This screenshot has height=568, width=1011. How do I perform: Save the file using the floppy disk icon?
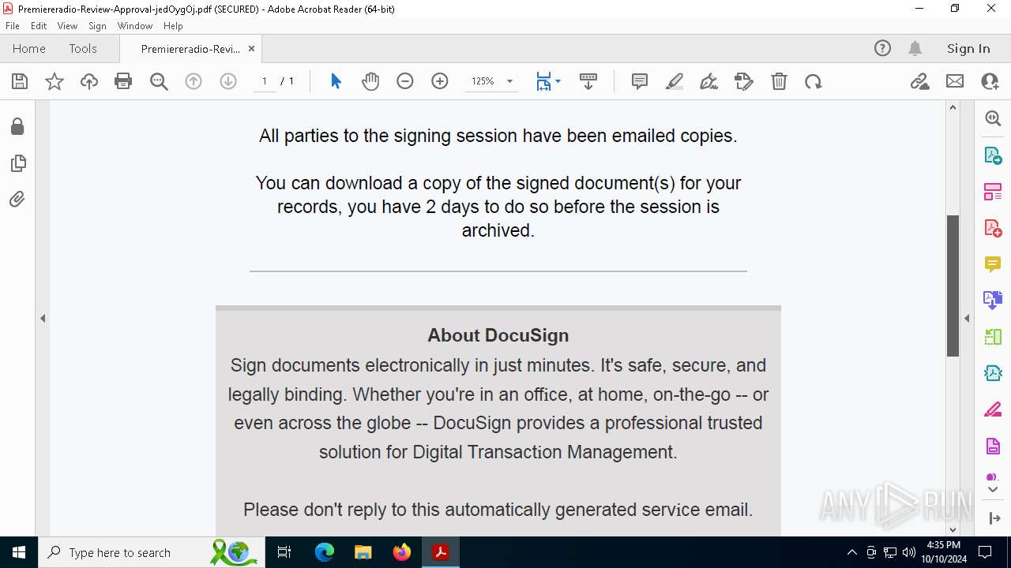(20, 81)
